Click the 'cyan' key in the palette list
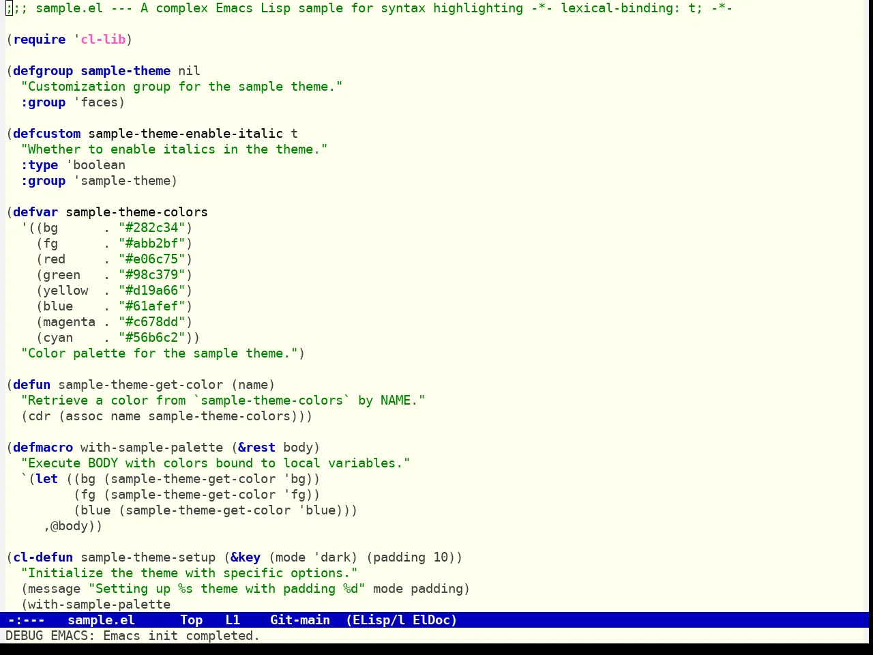Viewport: 873px width, 655px height. (x=58, y=338)
